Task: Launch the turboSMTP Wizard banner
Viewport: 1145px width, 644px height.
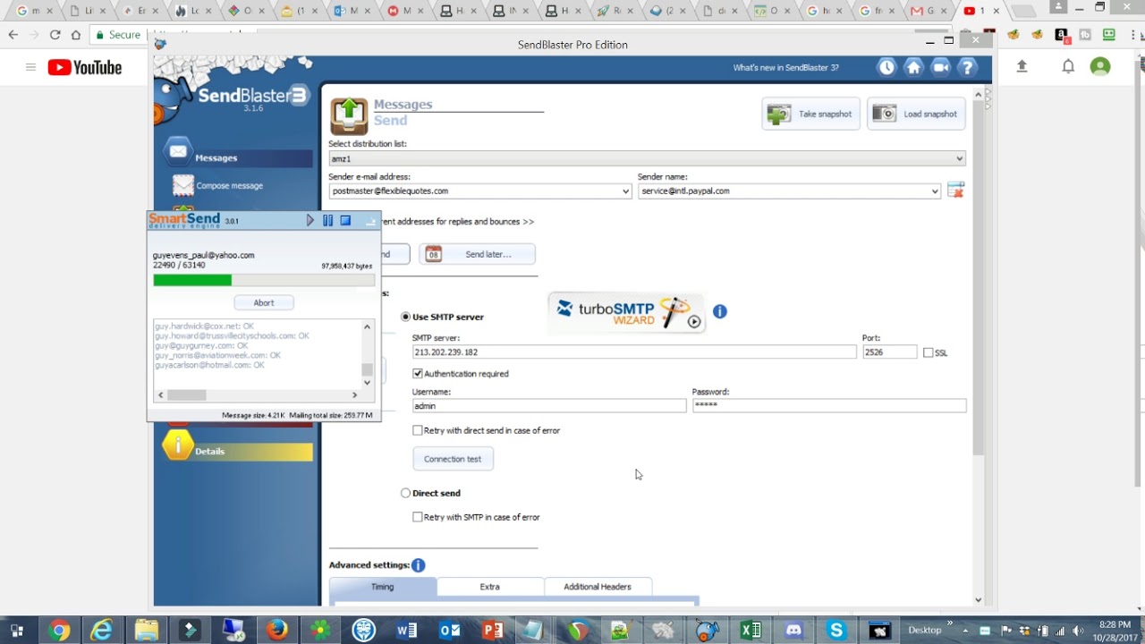Action: point(626,312)
